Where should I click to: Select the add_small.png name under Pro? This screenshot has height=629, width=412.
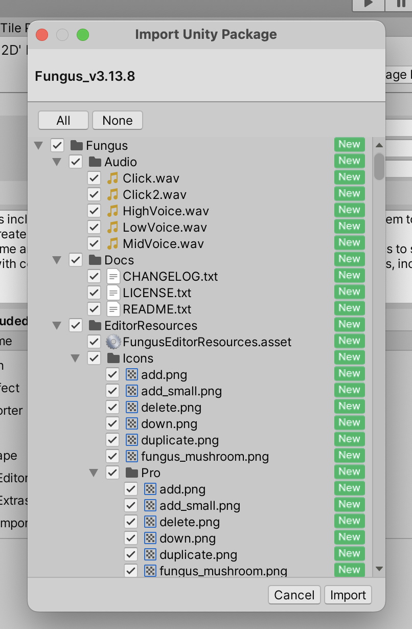point(200,506)
